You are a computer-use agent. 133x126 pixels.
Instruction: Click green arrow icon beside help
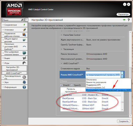[124, 20]
